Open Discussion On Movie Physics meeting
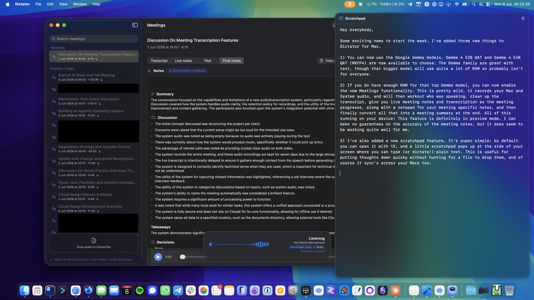534x300 pixels. point(94,173)
